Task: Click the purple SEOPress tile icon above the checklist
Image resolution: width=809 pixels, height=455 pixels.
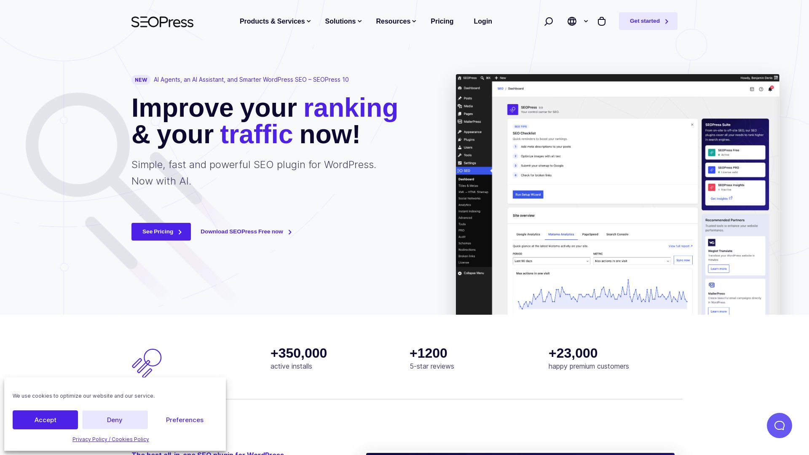Action: pyautogui.click(x=512, y=110)
